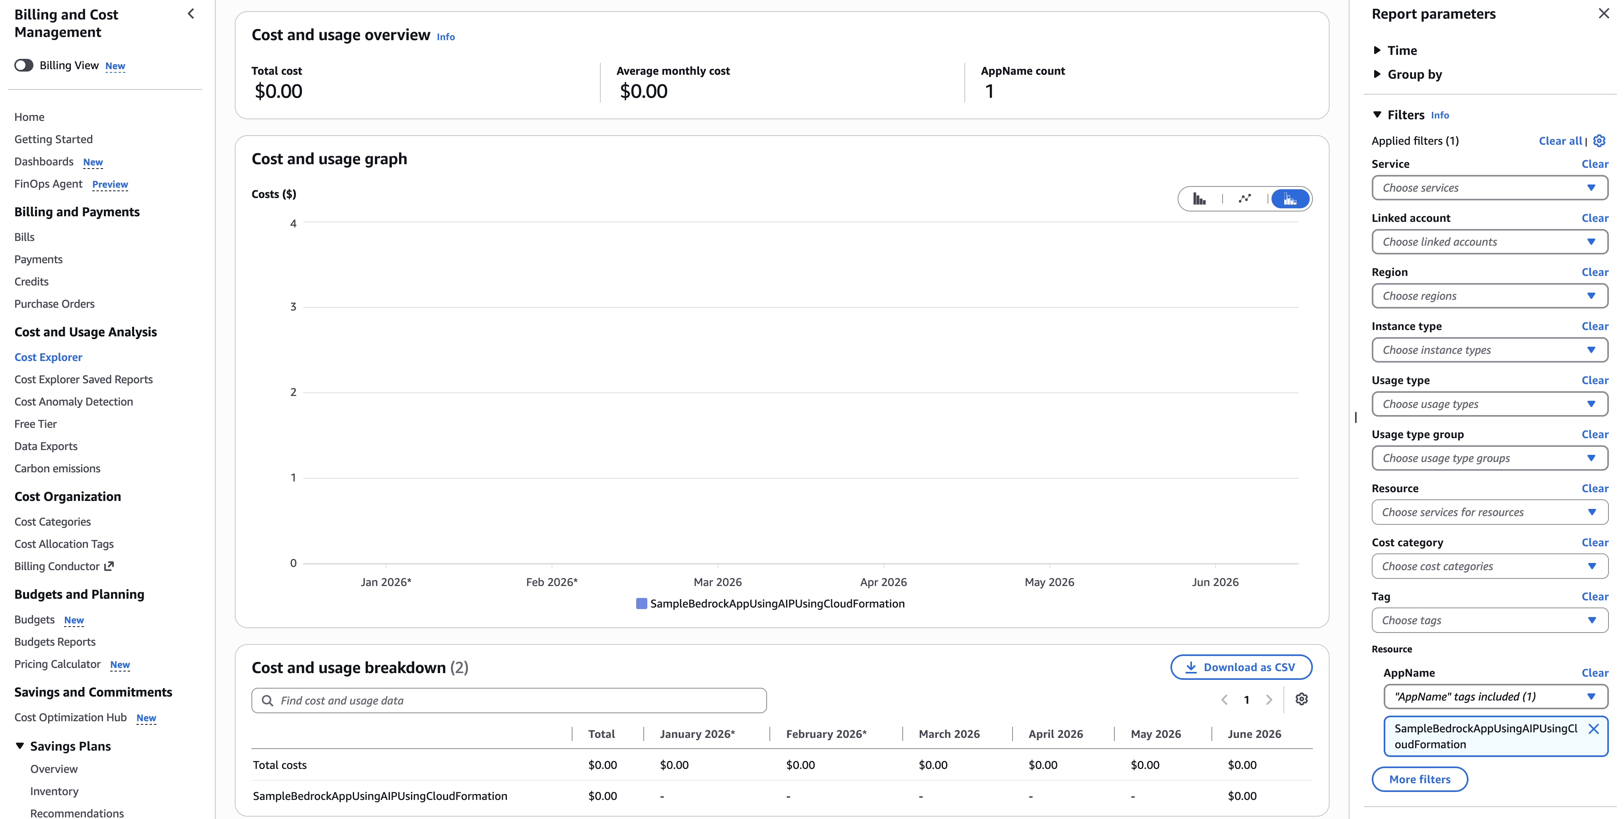Select SampleBedrockAppUsingAIPUsingCloudFormation table row label

pos(380,796)
